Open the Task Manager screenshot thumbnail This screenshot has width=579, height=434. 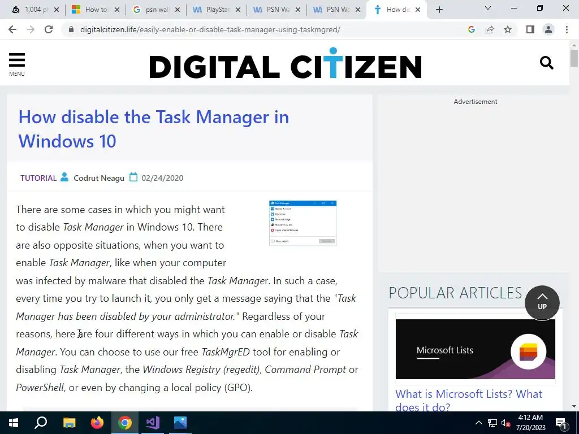pos(303,223)
